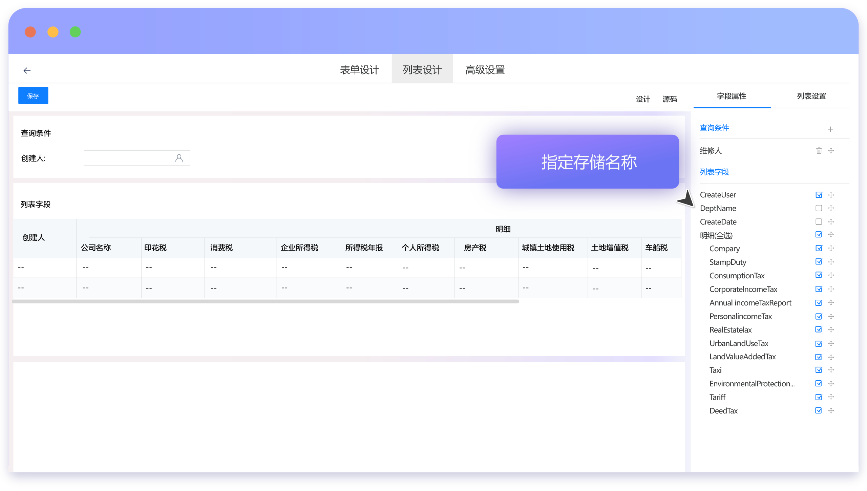Click move handle for PersonalincomeTax field

(x=831, y=316)
